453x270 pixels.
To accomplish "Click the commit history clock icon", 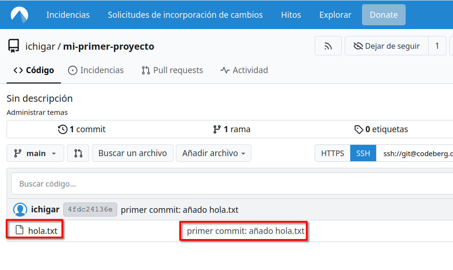I will (x=62, y=129).
